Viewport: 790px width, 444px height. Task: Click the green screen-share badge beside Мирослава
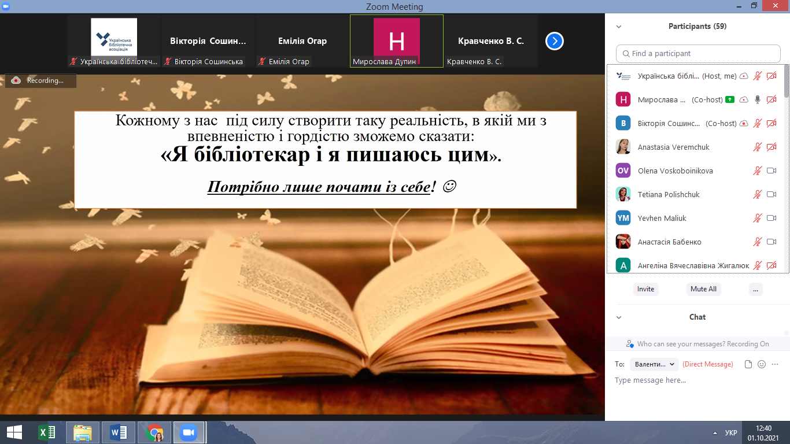pyautogui.click(x=730, y=99)
